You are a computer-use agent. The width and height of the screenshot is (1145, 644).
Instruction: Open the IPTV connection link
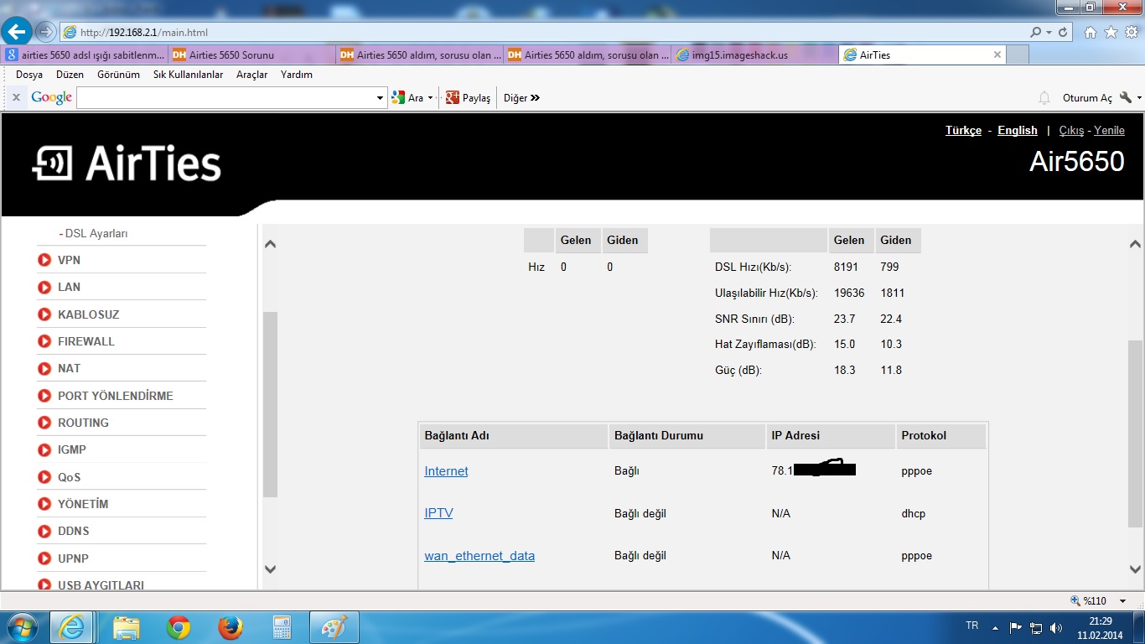pyautogui.click(x=438, y=513)
